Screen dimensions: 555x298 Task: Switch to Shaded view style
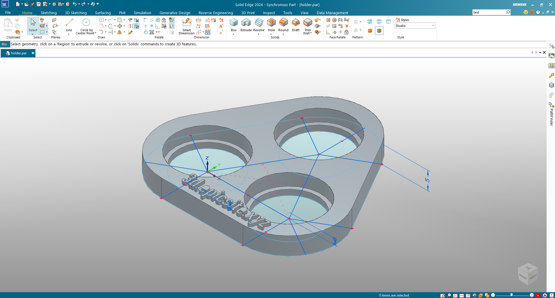coord(370,31)
